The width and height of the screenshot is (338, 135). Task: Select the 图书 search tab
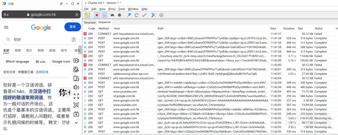click(64, 50)
